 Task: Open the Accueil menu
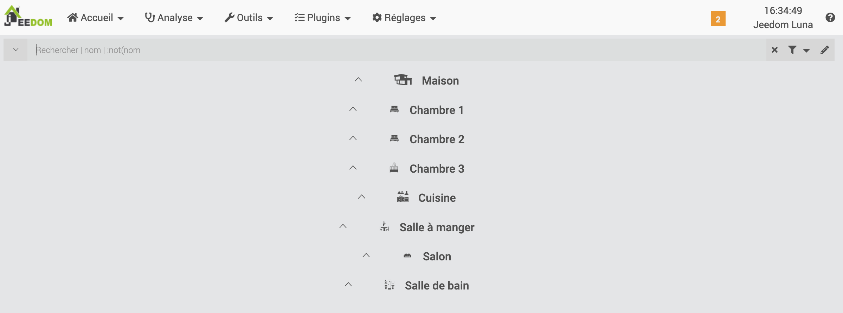point(96,18)
